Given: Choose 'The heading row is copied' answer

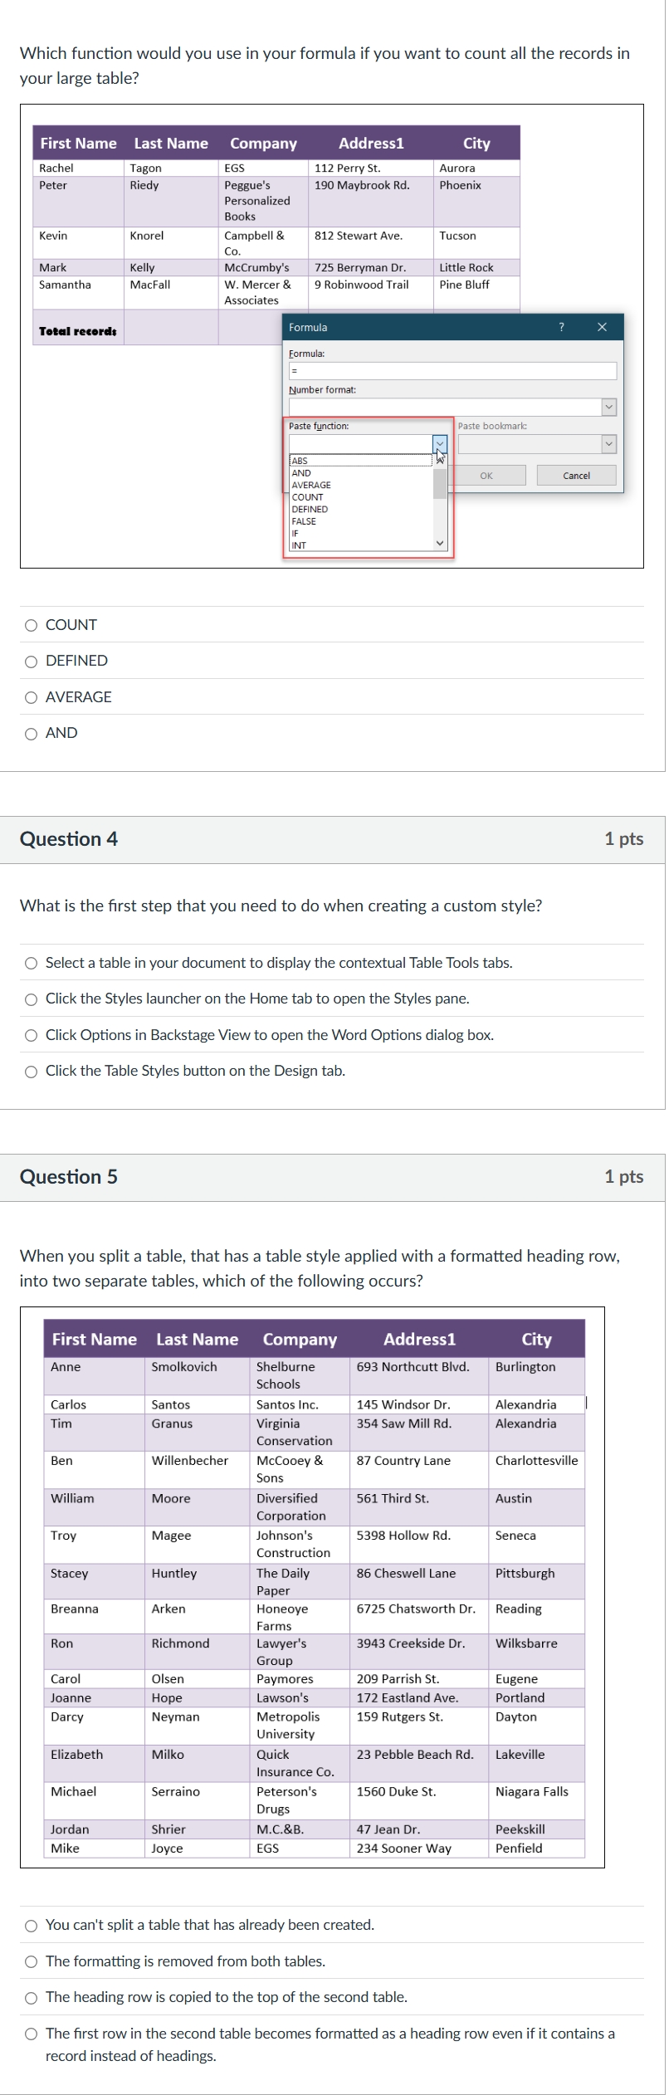Looking at the screenshot, I should (x=32, y=1998).
